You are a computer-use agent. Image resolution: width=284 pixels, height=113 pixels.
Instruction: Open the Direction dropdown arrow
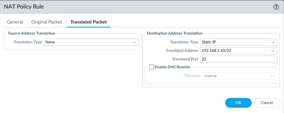(x=271, y=76)
